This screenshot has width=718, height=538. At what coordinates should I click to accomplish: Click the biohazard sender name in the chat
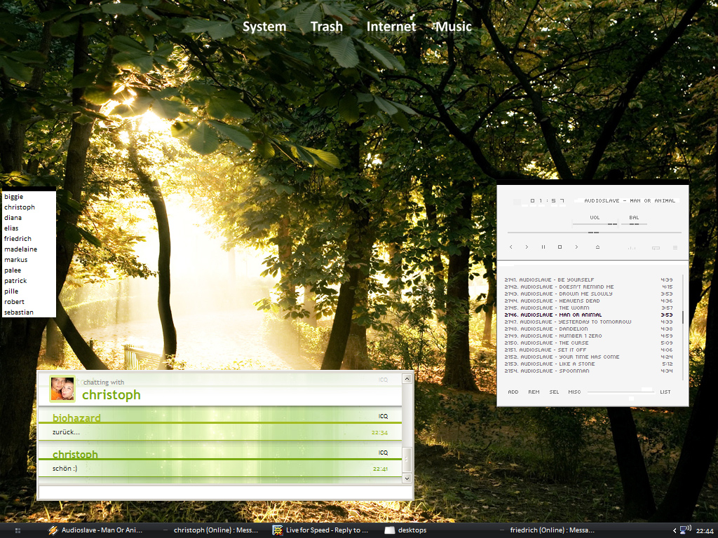point(76,418)
